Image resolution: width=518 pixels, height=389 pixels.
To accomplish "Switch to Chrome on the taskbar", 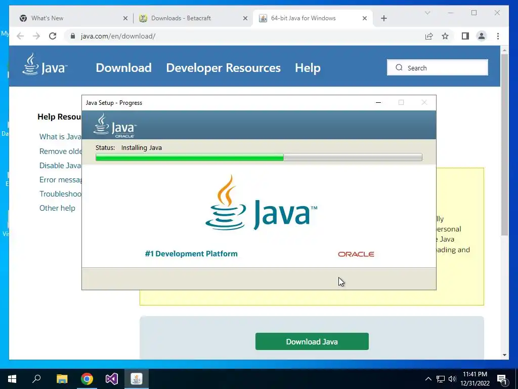I will click(x=87, y=379).
